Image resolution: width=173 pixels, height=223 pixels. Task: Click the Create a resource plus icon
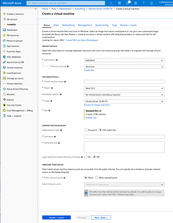coord(4,14)
